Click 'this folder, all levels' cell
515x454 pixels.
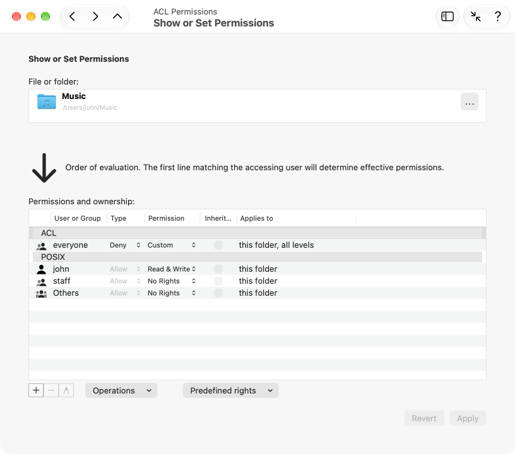click(276, 245)
